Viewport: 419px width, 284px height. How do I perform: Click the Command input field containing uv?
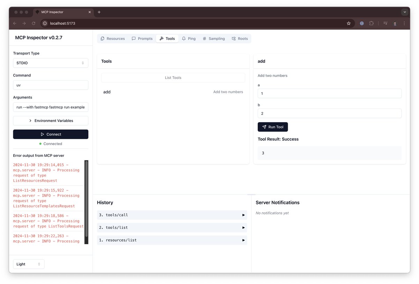tap(51, 85)
